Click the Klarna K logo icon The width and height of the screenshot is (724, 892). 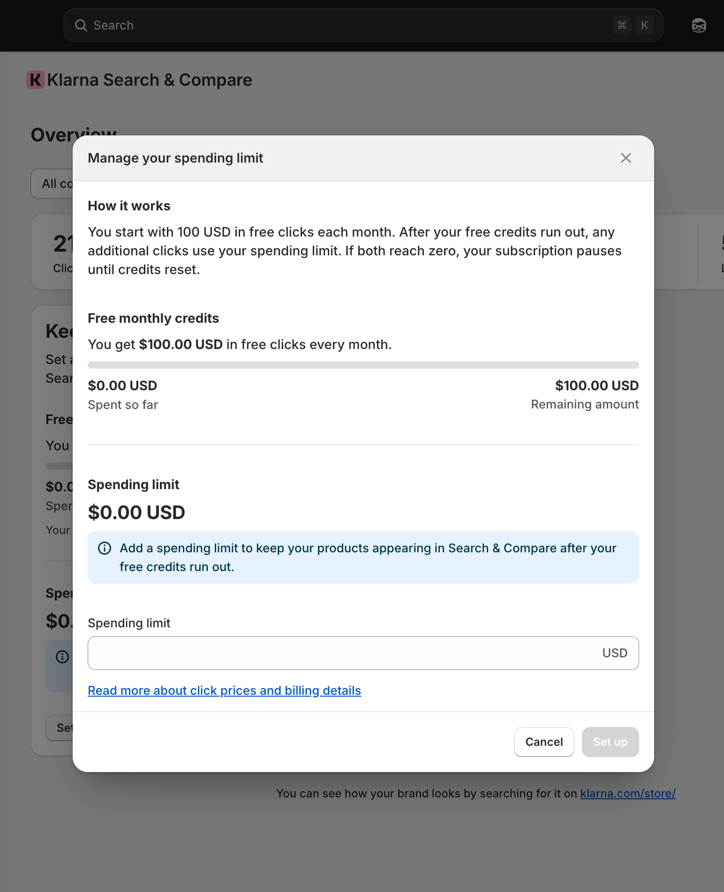coord(36,80)
